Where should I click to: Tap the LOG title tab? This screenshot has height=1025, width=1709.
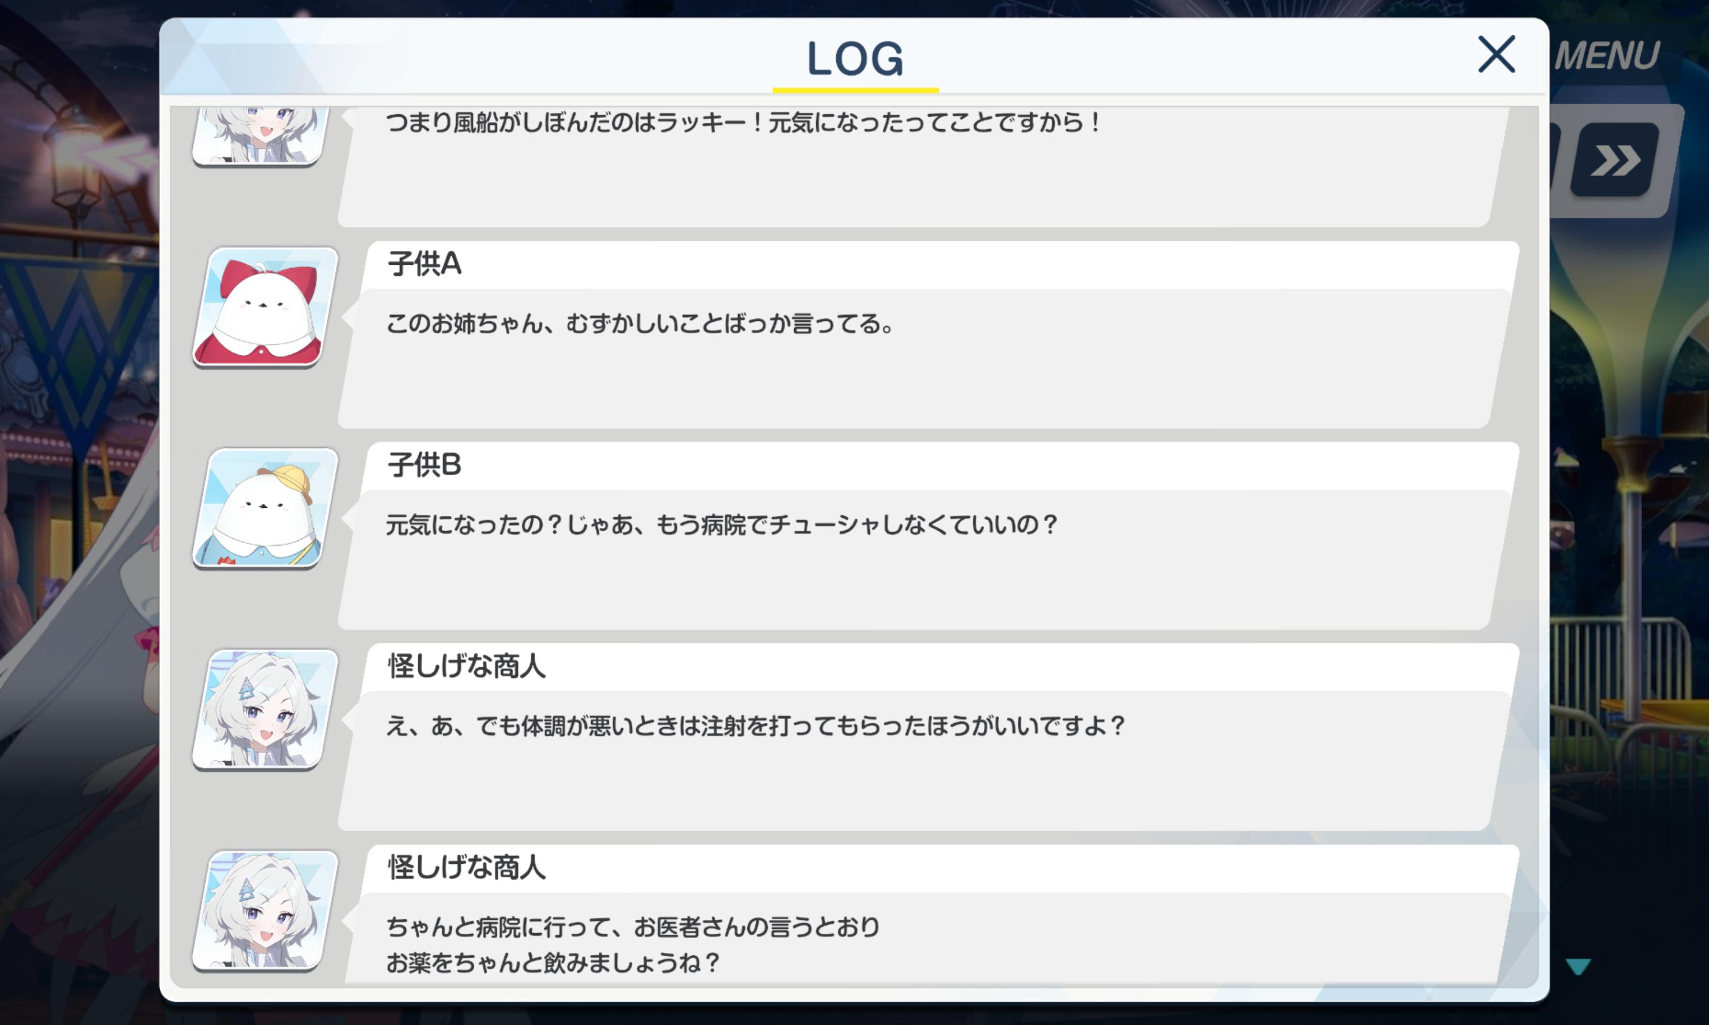pyautogui.click(x=855, y=59)
